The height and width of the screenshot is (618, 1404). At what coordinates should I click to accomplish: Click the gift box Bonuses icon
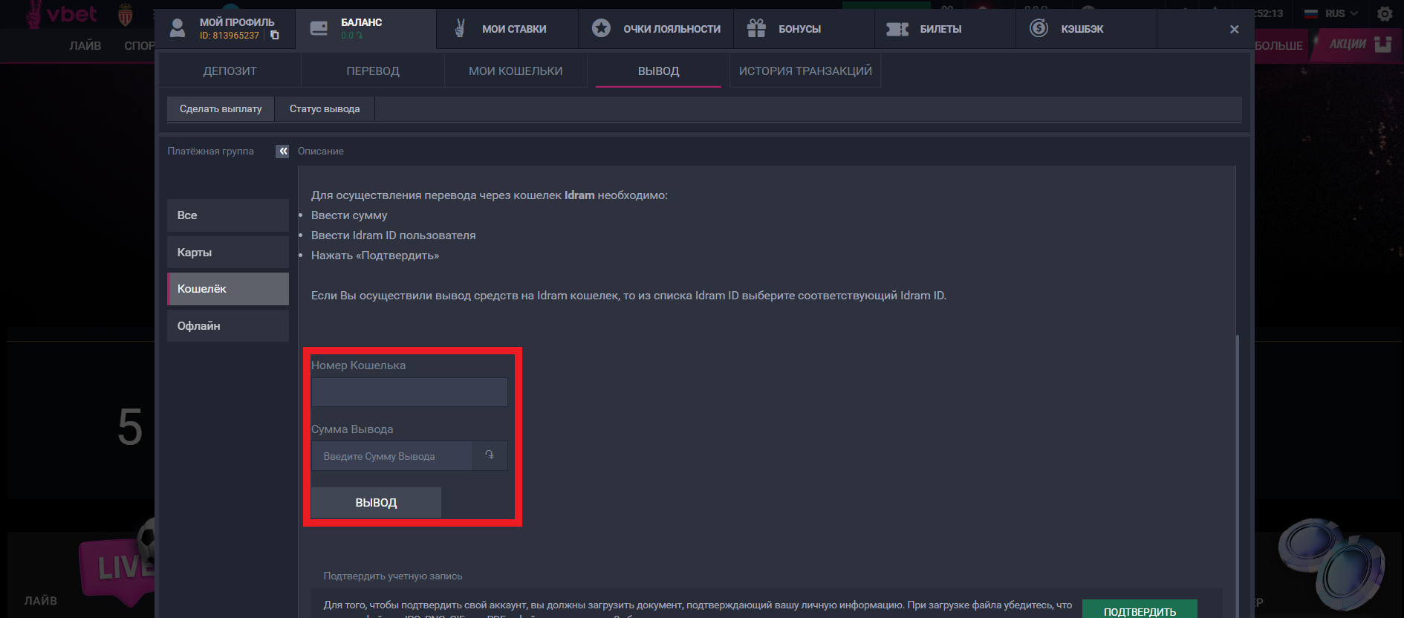[756, 28]
